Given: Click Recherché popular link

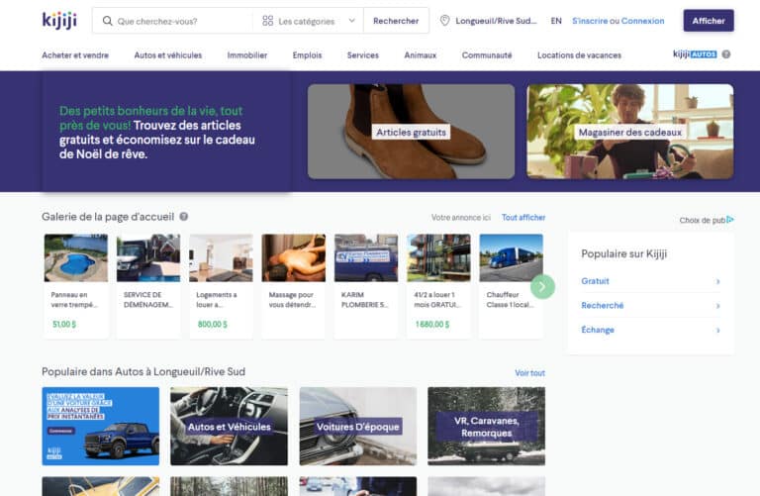Looking at the screenshot, I should [603, 306].
